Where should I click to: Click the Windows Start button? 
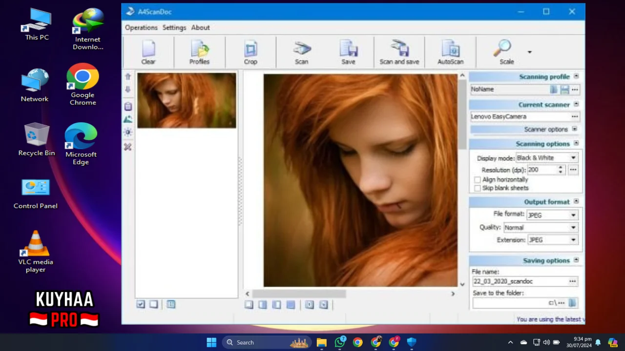(x=211, y=342)
